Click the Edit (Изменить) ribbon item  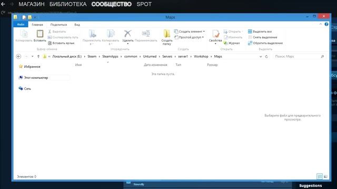233,37
